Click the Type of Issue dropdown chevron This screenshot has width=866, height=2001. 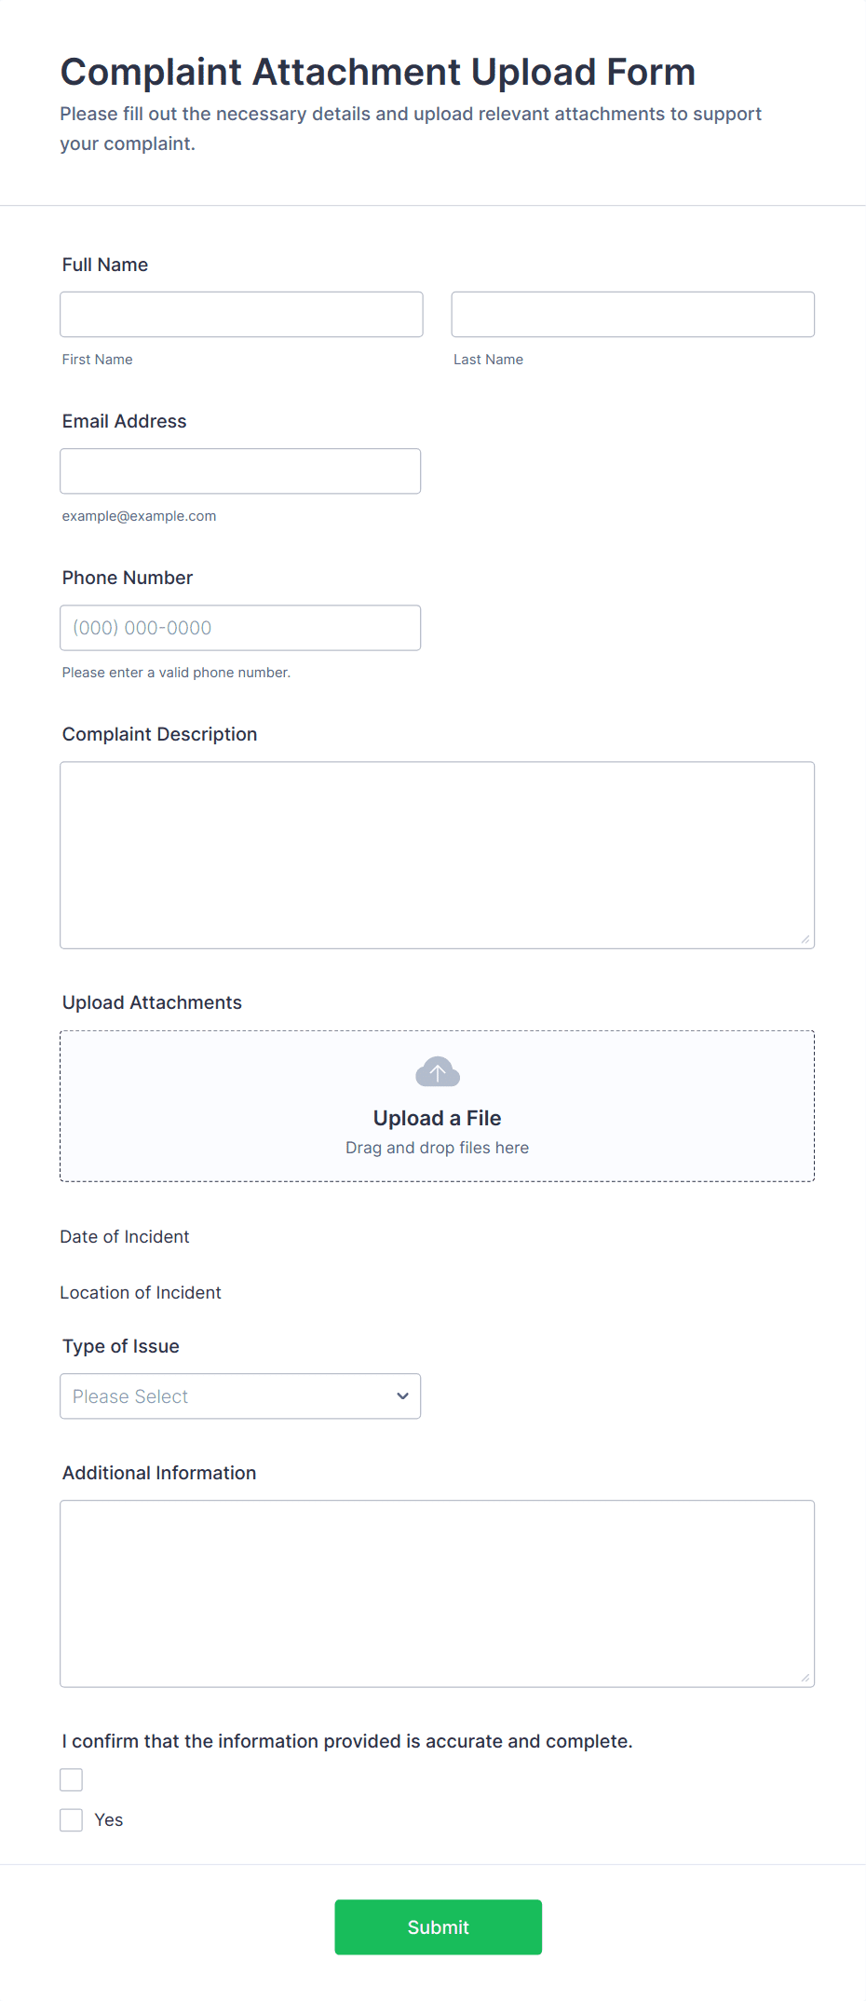point(402,1395)
